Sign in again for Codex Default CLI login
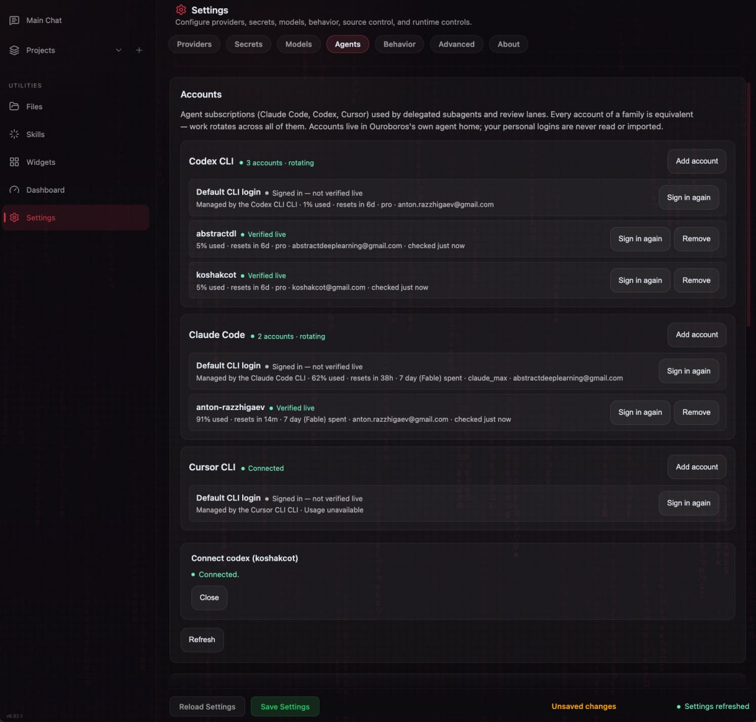 click(689, 197)
